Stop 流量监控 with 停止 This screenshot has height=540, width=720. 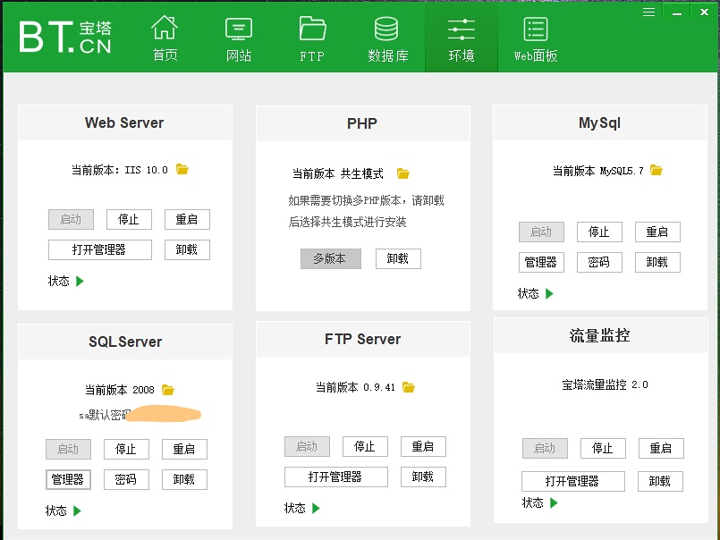pyautogui.click(x=603, y=448)
